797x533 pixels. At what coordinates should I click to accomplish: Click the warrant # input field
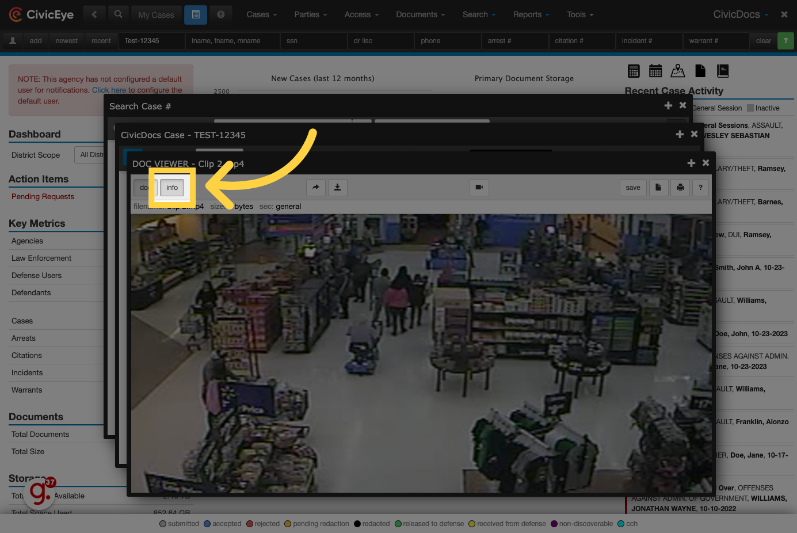coord(716,41)
